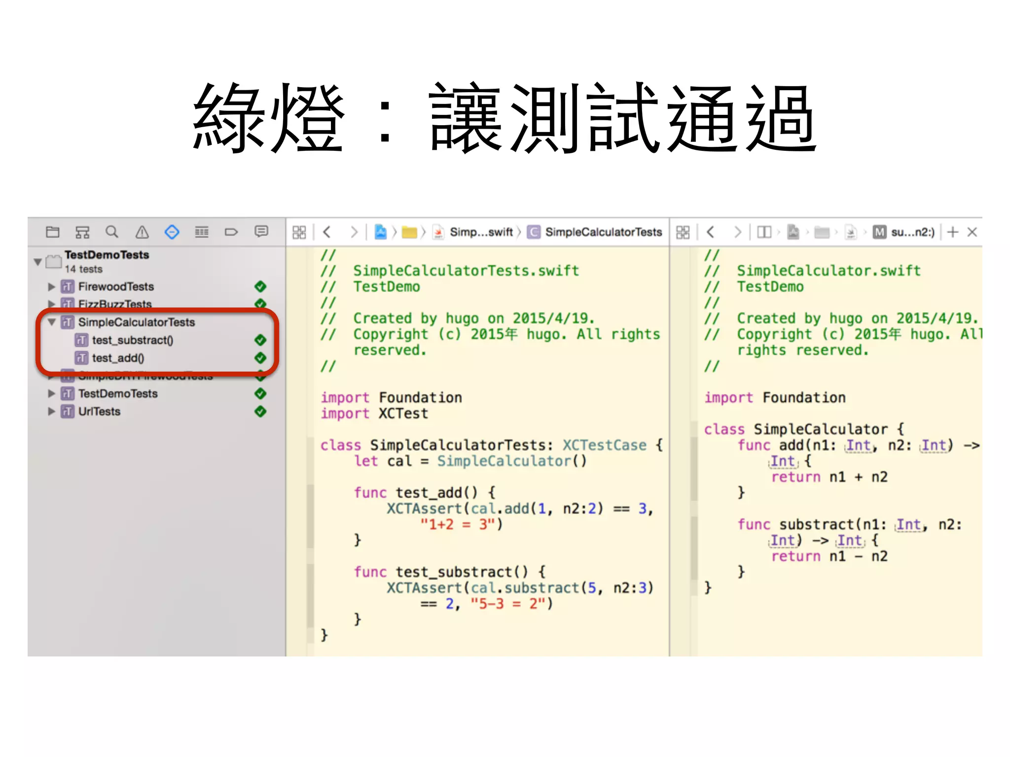This screenshot has width=1010, height=757.
Task: Click green pass diamond next to test_substract()
Action: (x=260, y=340)
